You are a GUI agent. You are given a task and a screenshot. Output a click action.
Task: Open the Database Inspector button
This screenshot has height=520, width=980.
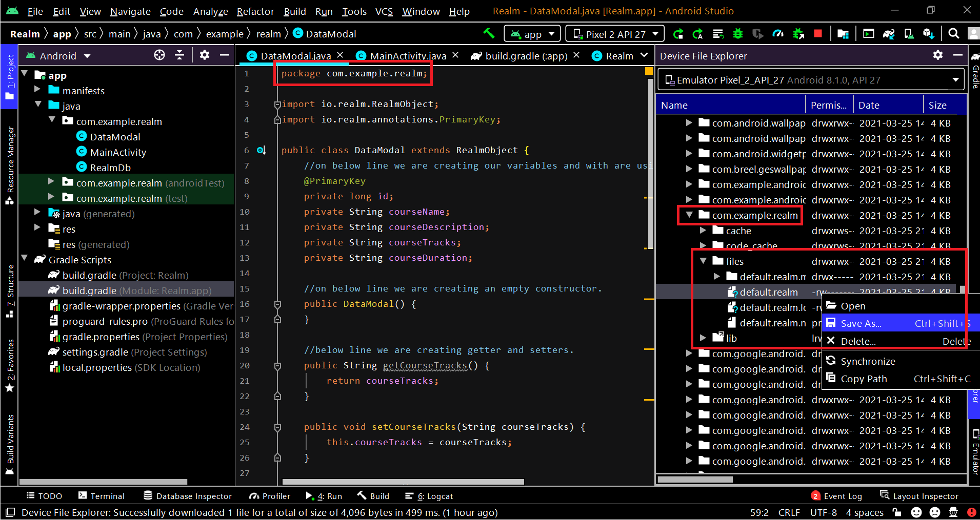[188, 496]
